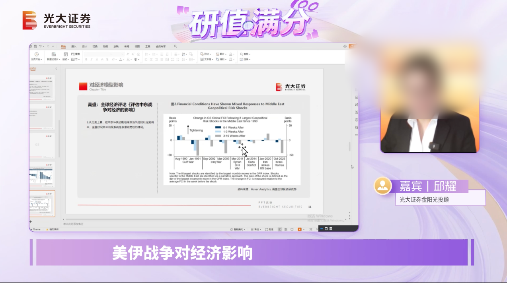Screen dimensions: 507x283
Task: Switch to reading view in the status bar
Action: tap(292, 229)
